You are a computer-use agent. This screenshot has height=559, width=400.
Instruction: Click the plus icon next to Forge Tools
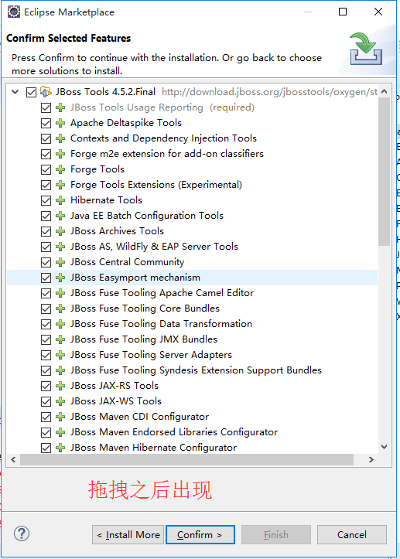point(60,169)
